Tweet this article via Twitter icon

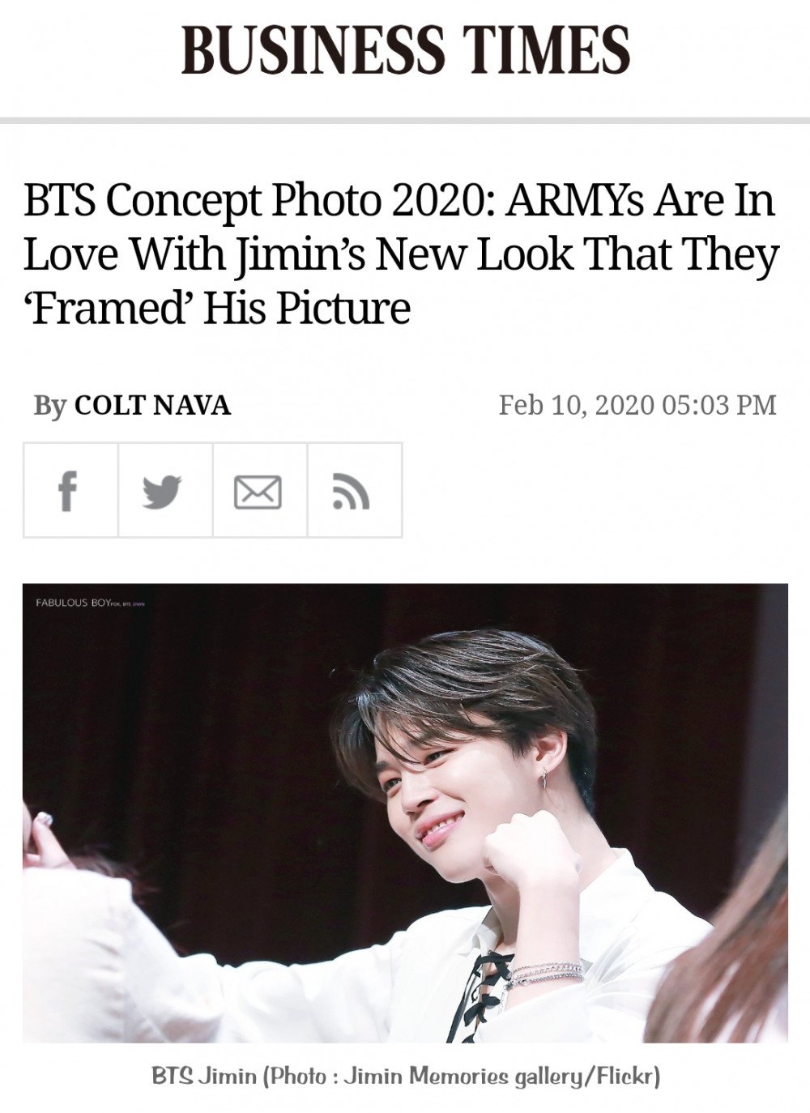165,490
